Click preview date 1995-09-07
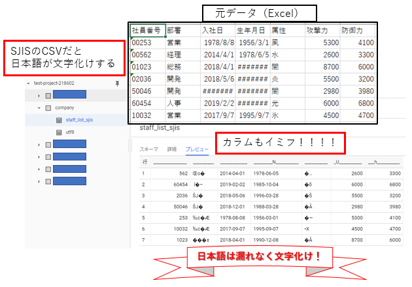The image size is (412, 287). click(266, 229)
